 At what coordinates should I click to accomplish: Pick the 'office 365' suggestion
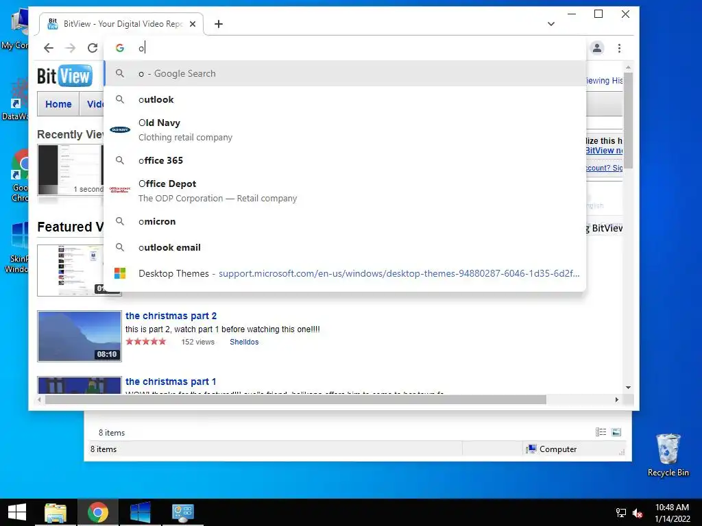pos(345,160)
